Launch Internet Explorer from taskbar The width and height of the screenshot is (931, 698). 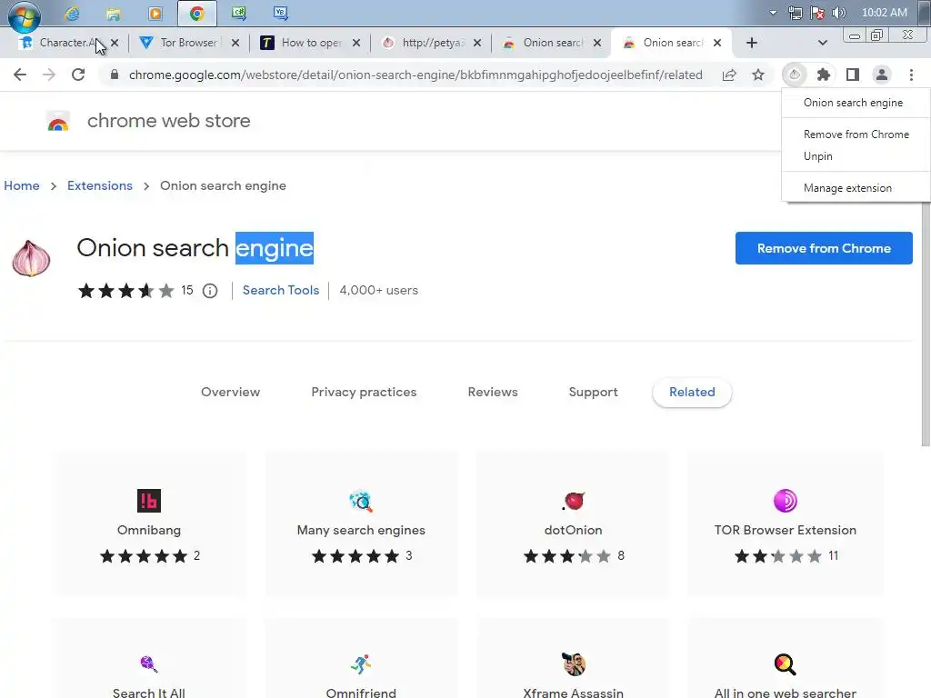point(73,13)
